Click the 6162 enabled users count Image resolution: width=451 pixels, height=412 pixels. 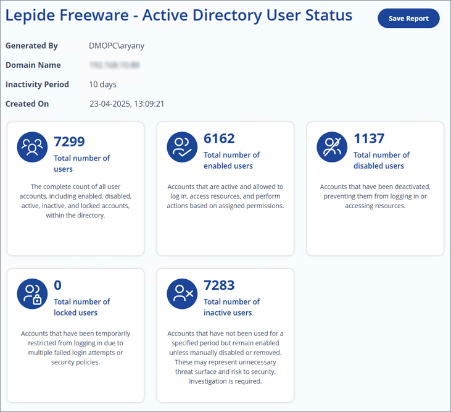(x=219, y=138)
